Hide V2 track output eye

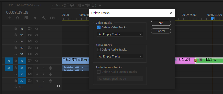[37, 54]
